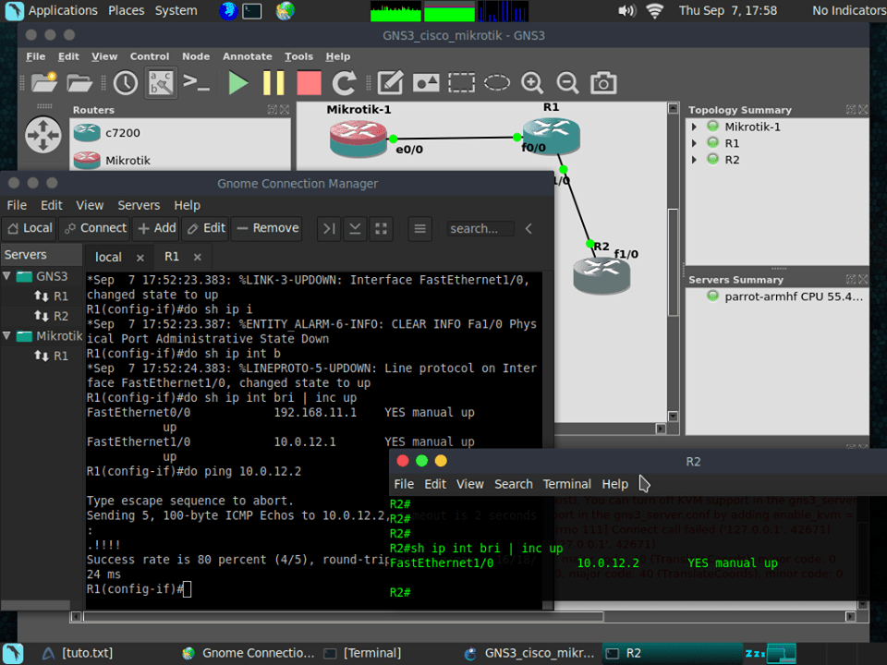Image resolution: width=887 pixels, height=665 pixels.
Task: Switch to the local terminal tab
Action: click(x=108, y=258)
